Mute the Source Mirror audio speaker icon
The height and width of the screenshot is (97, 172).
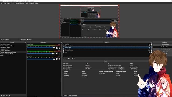click(x=57, y=59)
